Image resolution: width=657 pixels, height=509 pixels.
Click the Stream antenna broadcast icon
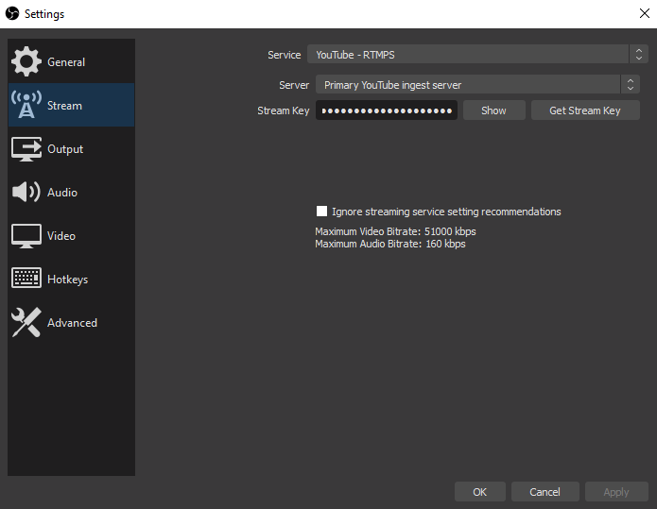tap(26, 106)
